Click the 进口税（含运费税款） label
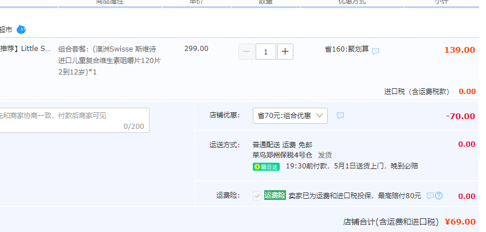Viewport: 486px width, 232px height. 417,92
